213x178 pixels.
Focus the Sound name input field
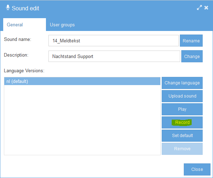[114, 41]
